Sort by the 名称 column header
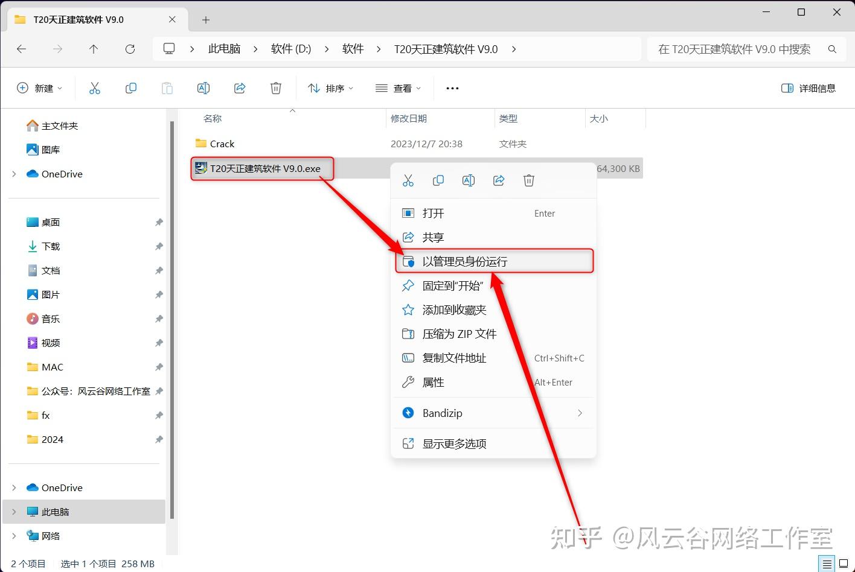This screenshot has height=572, width=855. point(213,118)
